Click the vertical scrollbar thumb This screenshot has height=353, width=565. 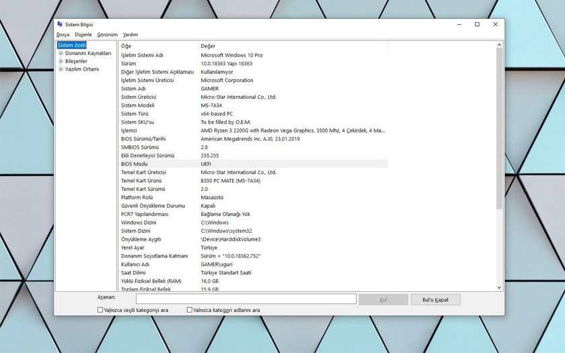499,128
